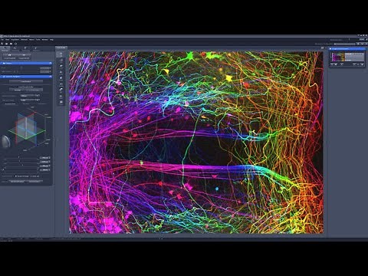Select the highlighted view-mode icon beside the viewer

(x=61, y=54)
